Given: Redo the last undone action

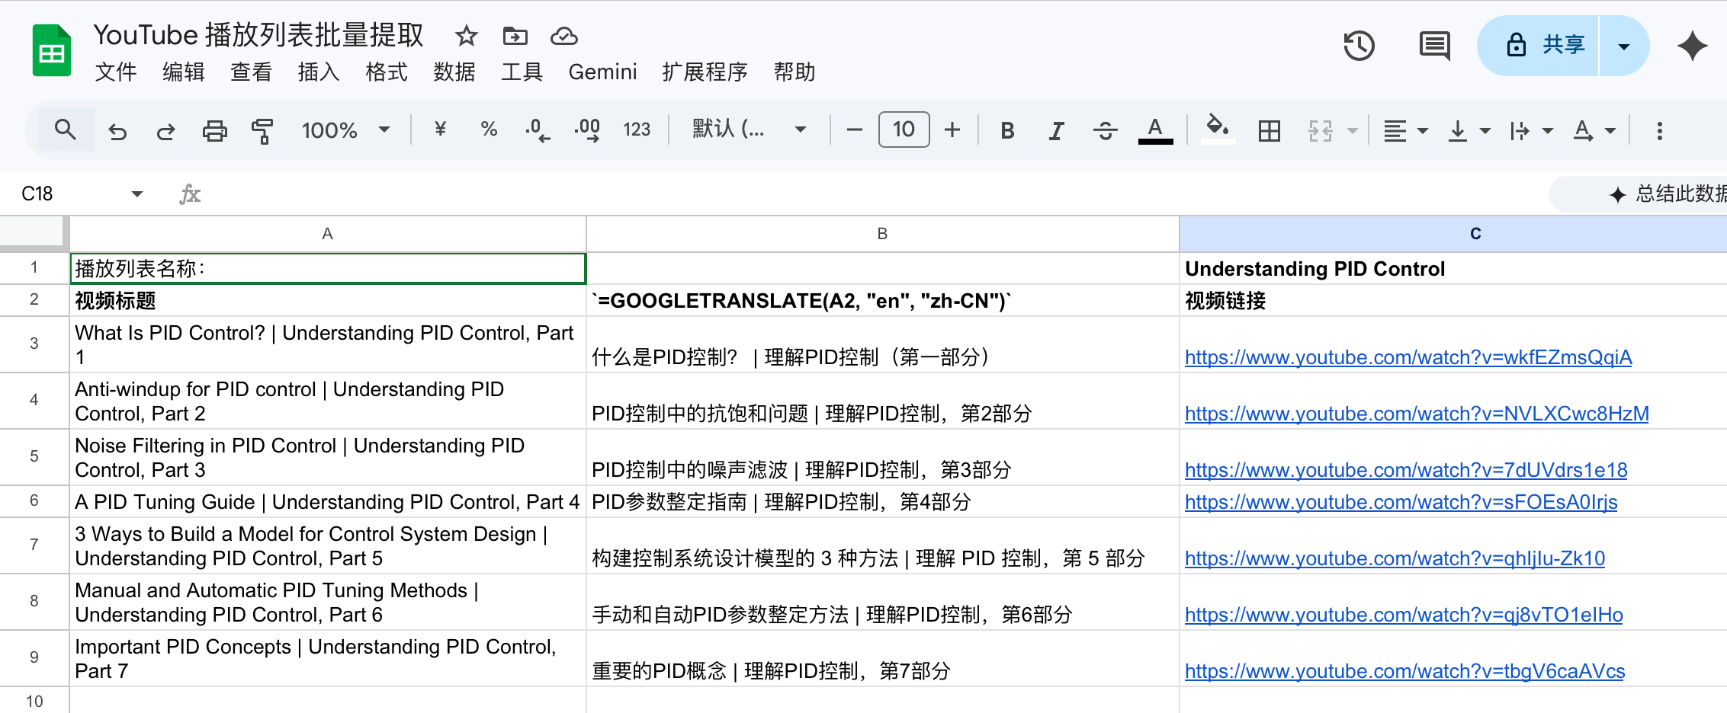Looking at the screenshot, I should 165,131.
